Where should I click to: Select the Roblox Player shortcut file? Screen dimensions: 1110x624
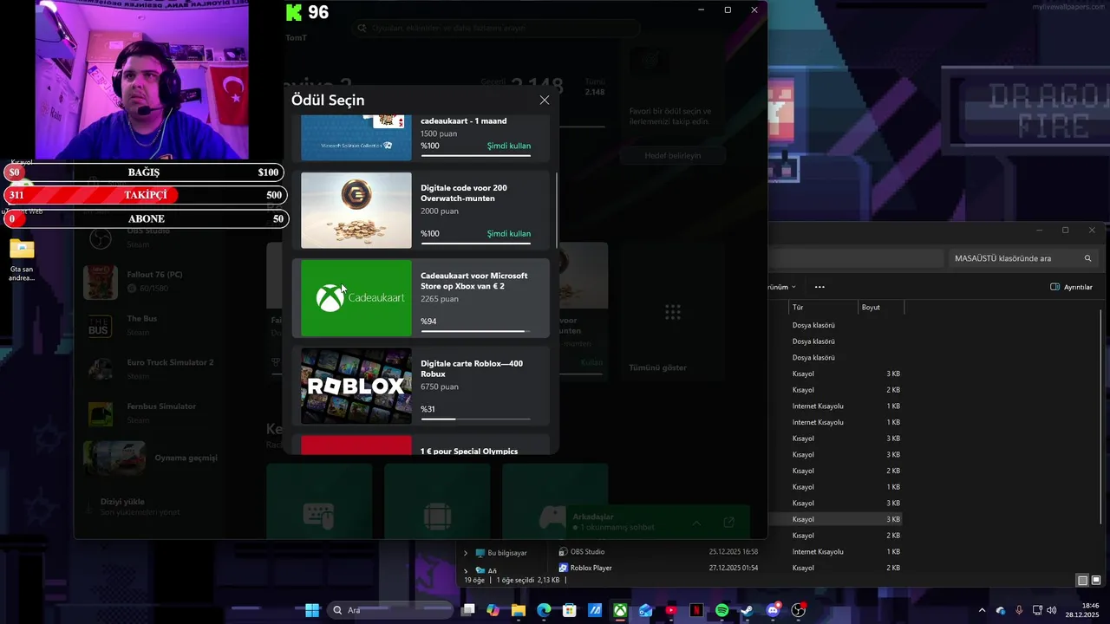tap(591, 569)
